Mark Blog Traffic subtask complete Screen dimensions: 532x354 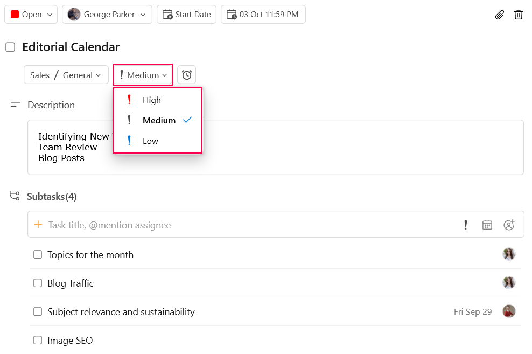(38, 283)
